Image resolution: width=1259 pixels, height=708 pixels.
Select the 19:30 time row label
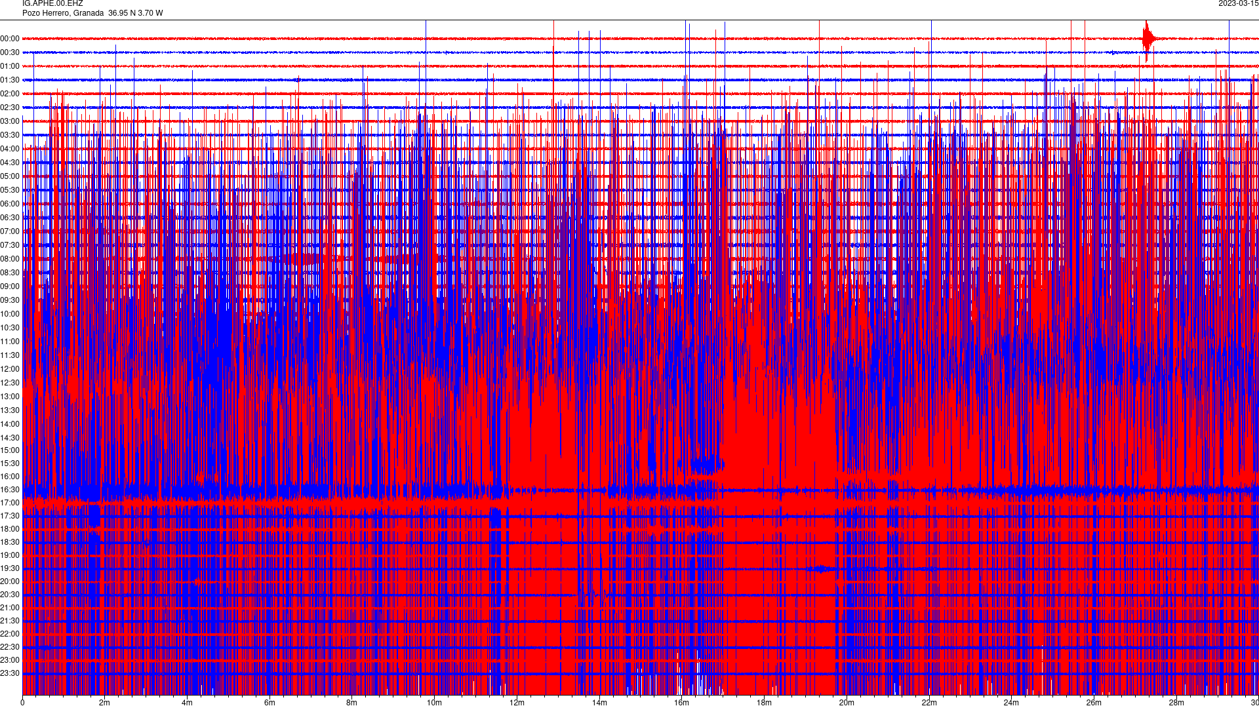(10, 568)
